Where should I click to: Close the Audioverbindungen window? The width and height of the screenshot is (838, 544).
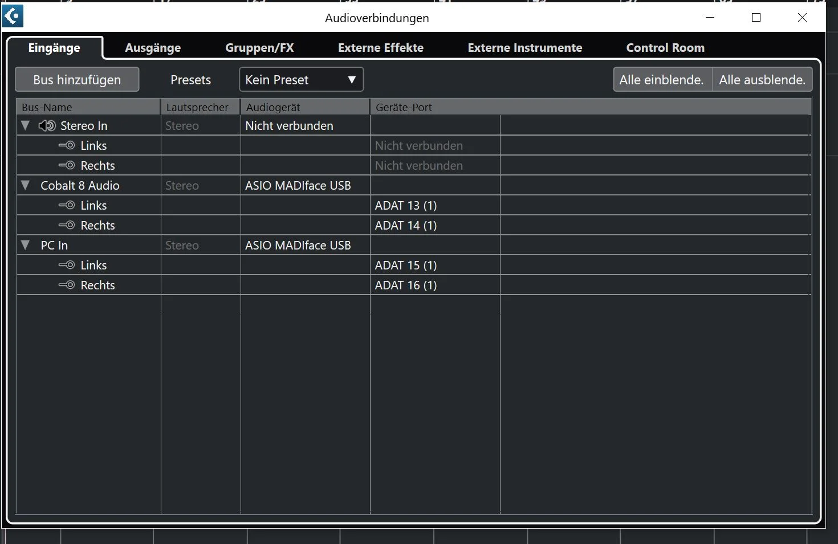[x=802, y=18]
